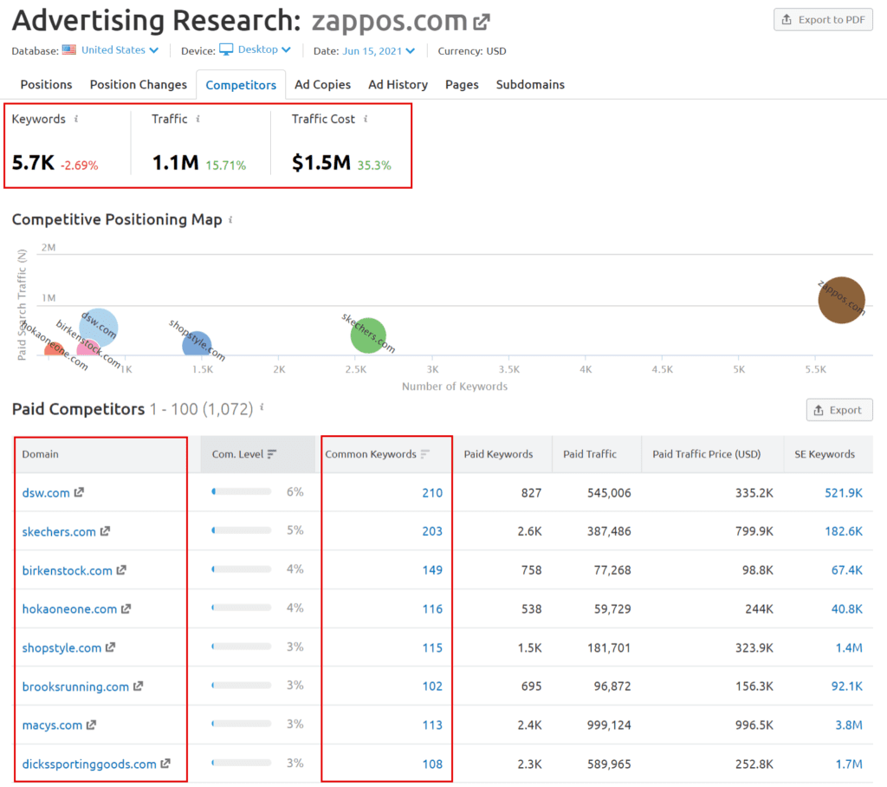Click the Domain column header
Image resolution: width=887 pixels, height=787 pixels.
coord(40,454)
